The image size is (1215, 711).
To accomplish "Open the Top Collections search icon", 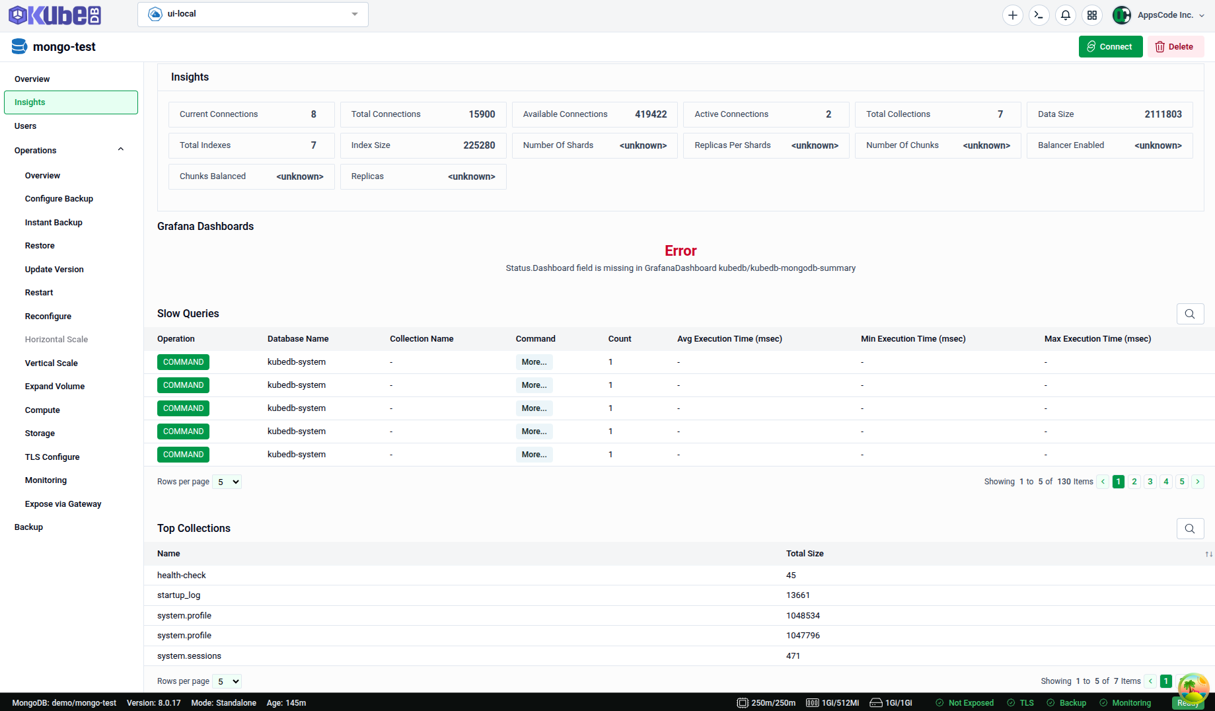I will pyautogui.click(x=1190, y=529).
